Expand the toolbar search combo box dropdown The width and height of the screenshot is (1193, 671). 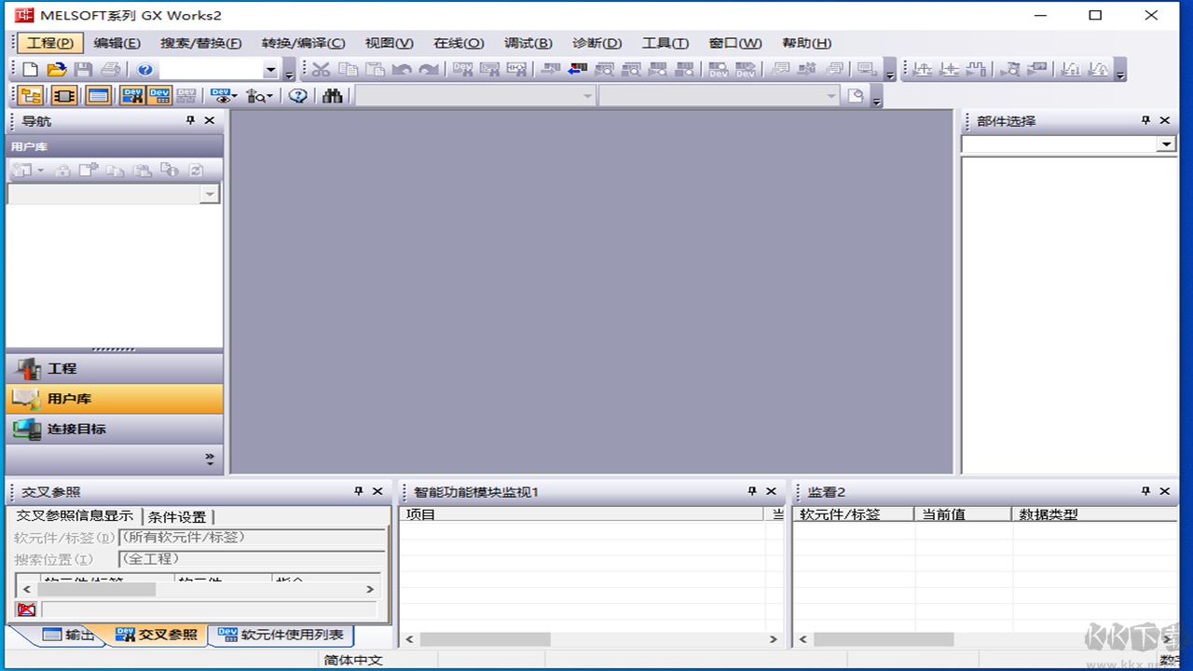(270, 68)
